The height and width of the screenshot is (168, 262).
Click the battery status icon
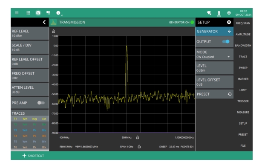(x=219, y=13)
